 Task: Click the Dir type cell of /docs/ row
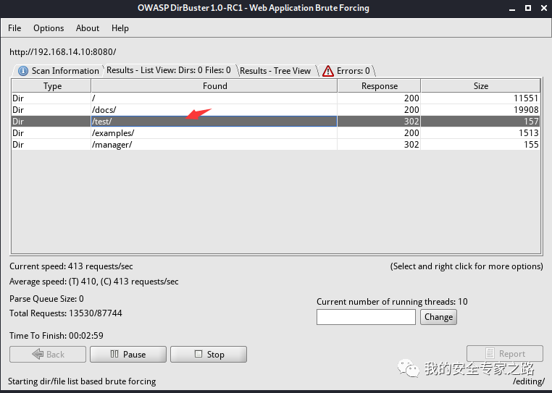pos(51,110)
